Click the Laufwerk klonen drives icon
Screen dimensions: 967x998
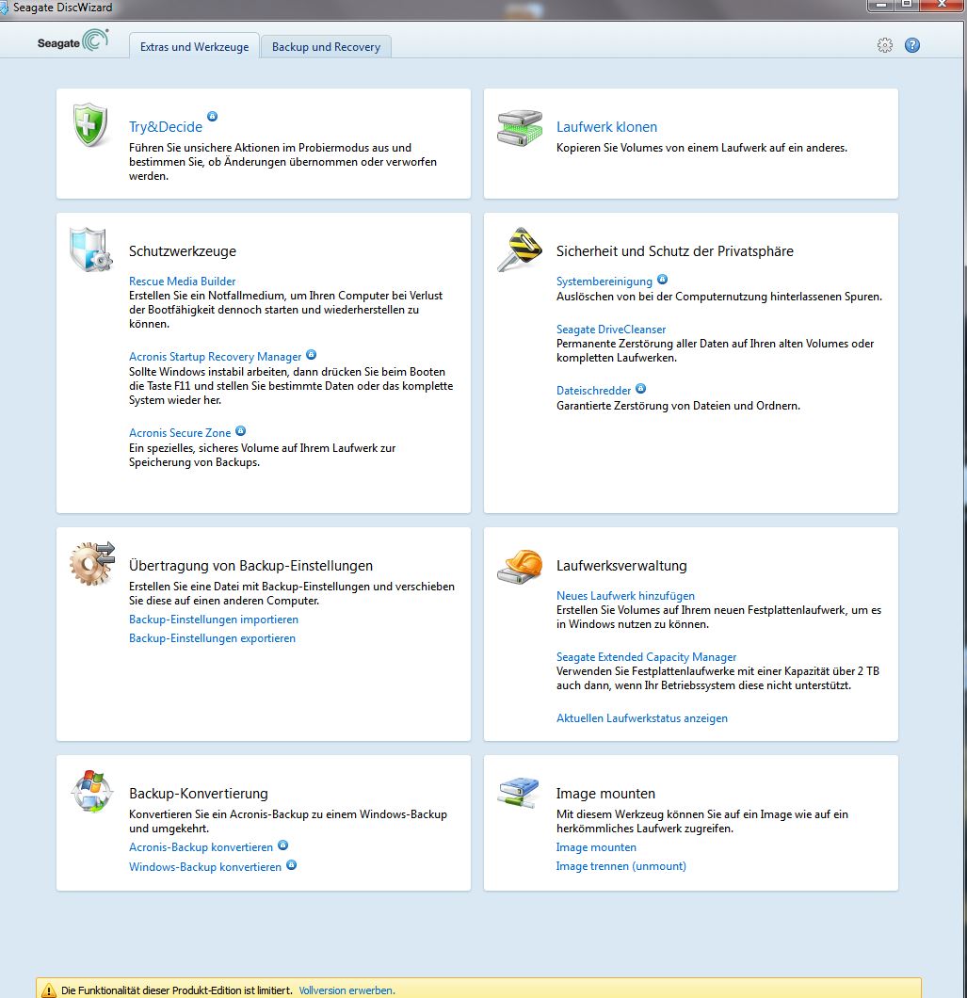pyautogui.click(x=520, y=128)
